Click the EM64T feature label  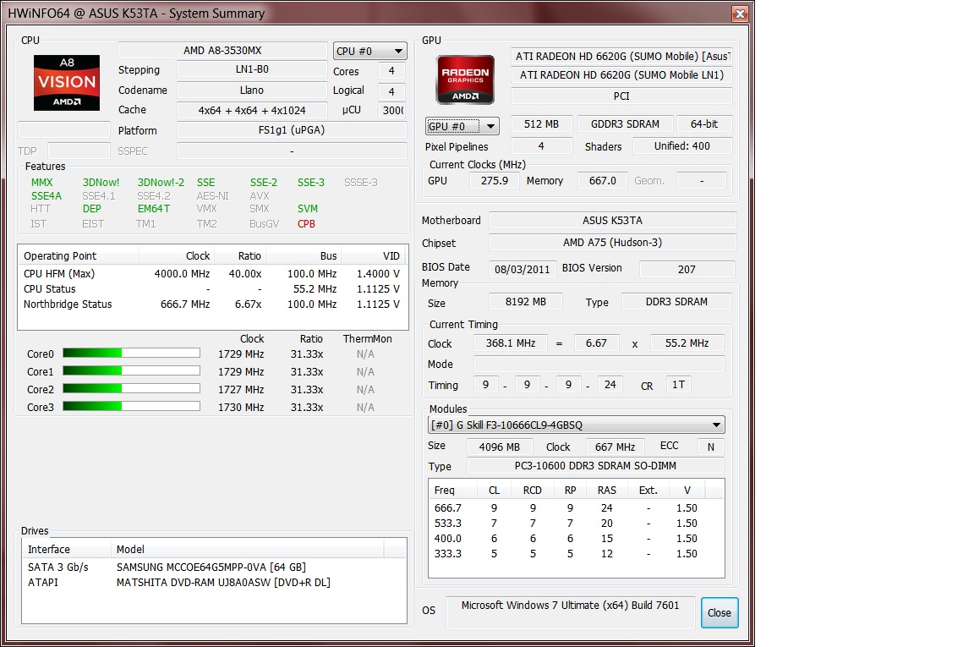pos(153,209)
